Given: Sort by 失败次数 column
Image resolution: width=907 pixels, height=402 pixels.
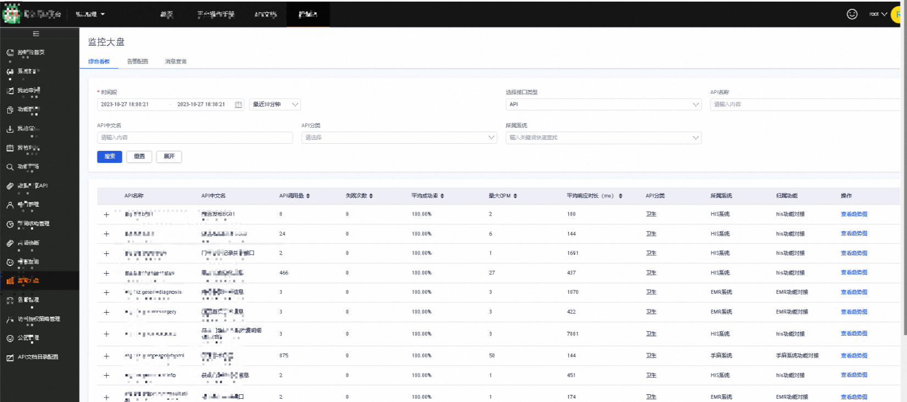Looking at the screenshot, I should pos(371,196).
